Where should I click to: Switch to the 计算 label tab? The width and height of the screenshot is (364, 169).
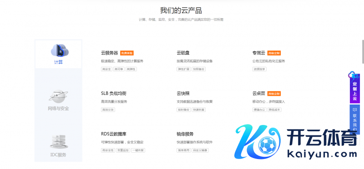coord(58,62)
